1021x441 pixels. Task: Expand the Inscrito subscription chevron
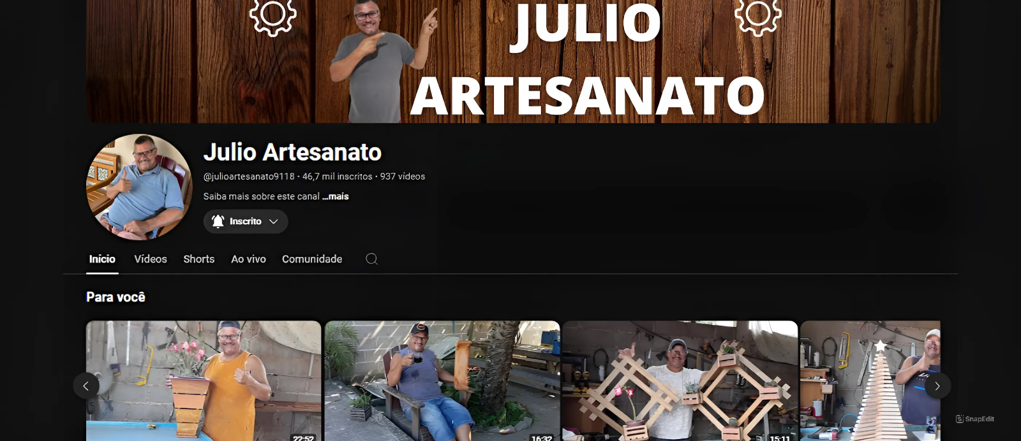(274, 221)
